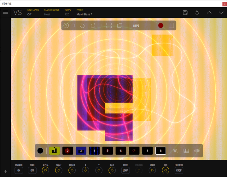227x177 pixels.
Task: Open the modulation grid icon
Action: [x=186, y=151]
